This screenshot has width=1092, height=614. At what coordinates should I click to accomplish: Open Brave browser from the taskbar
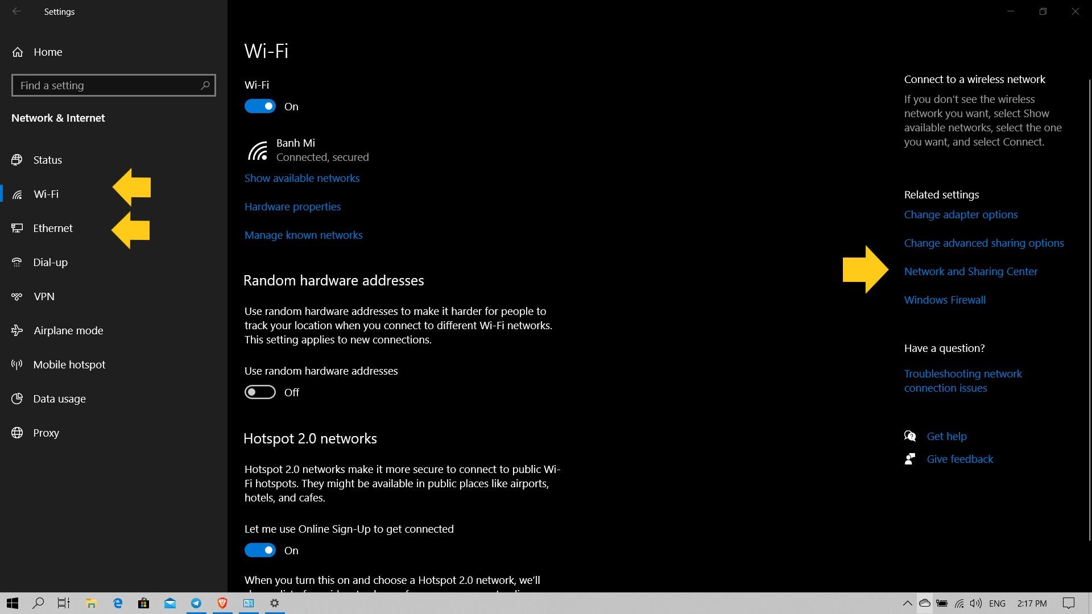click(222, 603)
